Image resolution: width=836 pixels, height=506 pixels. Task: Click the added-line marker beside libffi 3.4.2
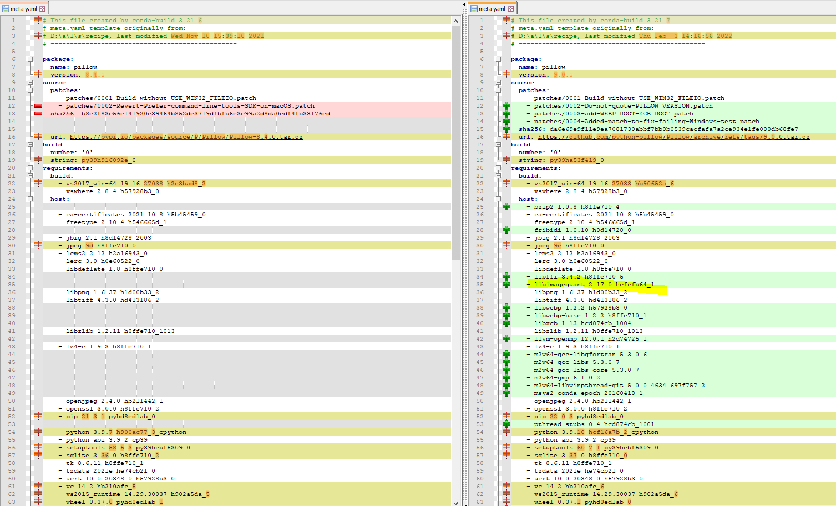pyautogui.click(x=506, y=276)
